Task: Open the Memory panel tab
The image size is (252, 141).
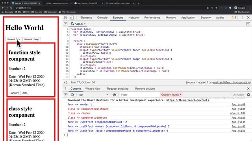Action: pos(170,18)
